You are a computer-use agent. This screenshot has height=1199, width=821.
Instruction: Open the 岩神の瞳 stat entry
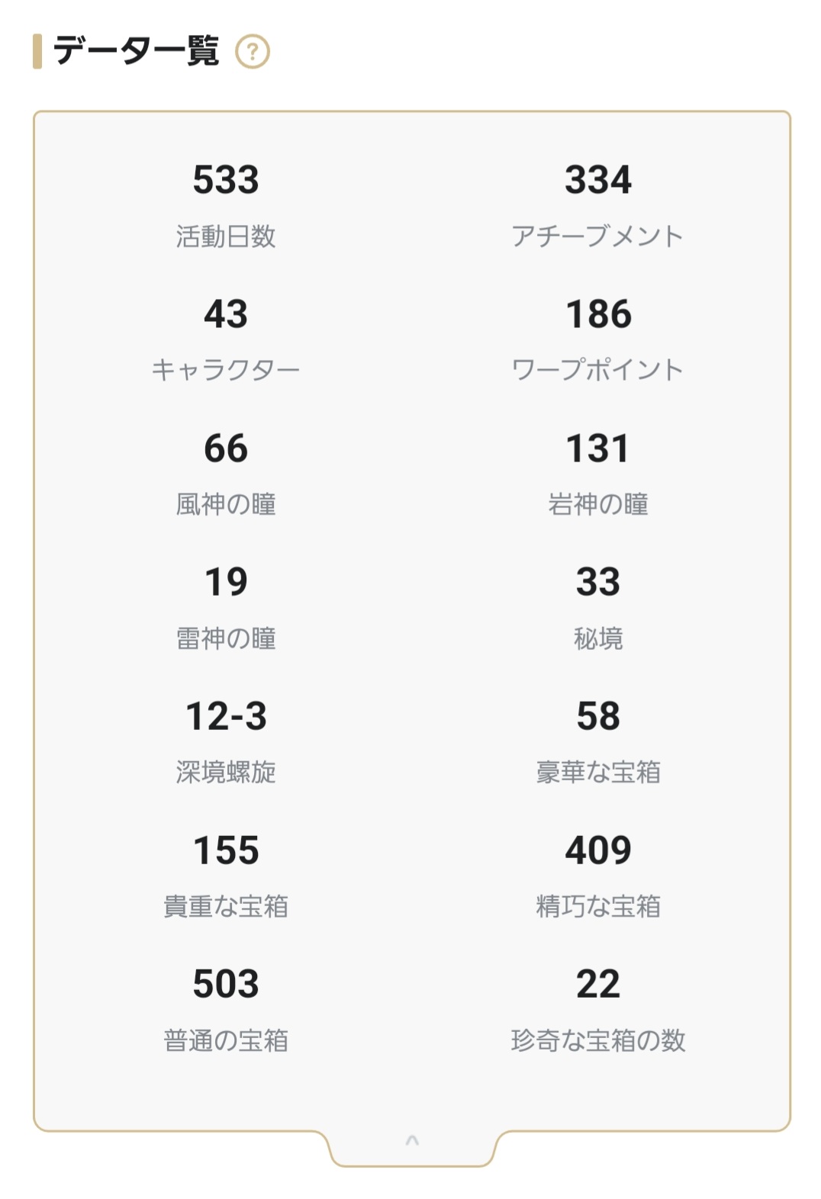(x=598, y=473)
